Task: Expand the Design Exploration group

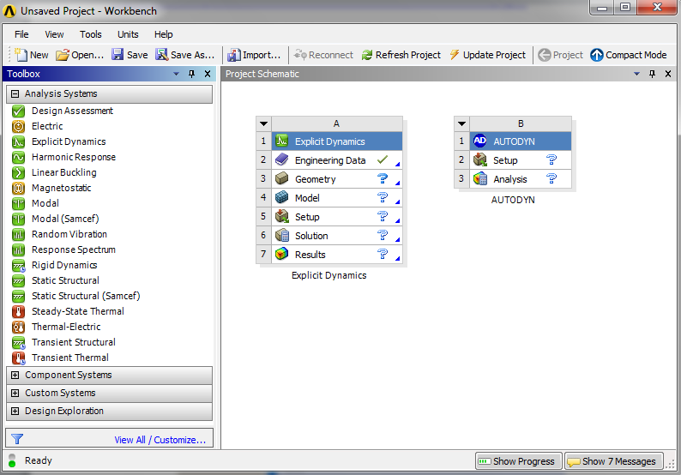Action: tap(15, 412)
